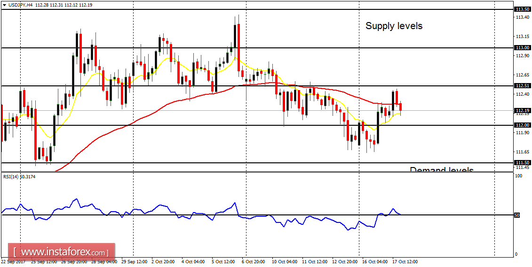Click the '12 Oct 20:00' time axis label
Screen dimensions: 532x267
pyautogui.click(x=345, y=262)
